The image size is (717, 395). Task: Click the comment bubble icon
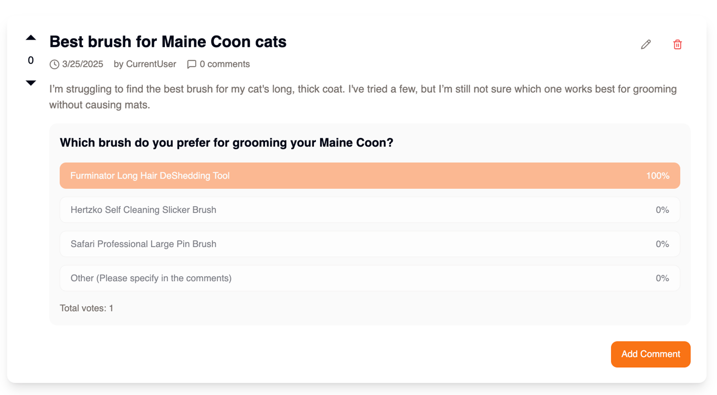coord(192,64)
